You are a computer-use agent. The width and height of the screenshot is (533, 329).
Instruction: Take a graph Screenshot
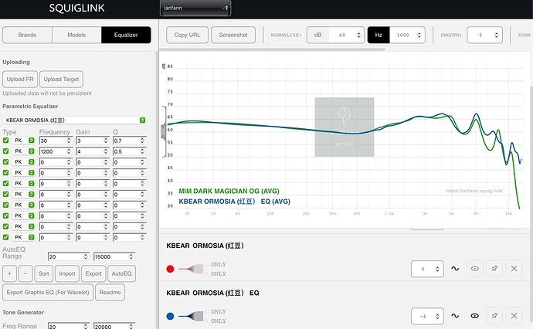tap(233, 35)
